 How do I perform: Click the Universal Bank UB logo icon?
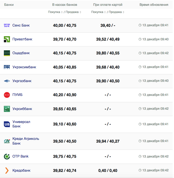point(7,124)
